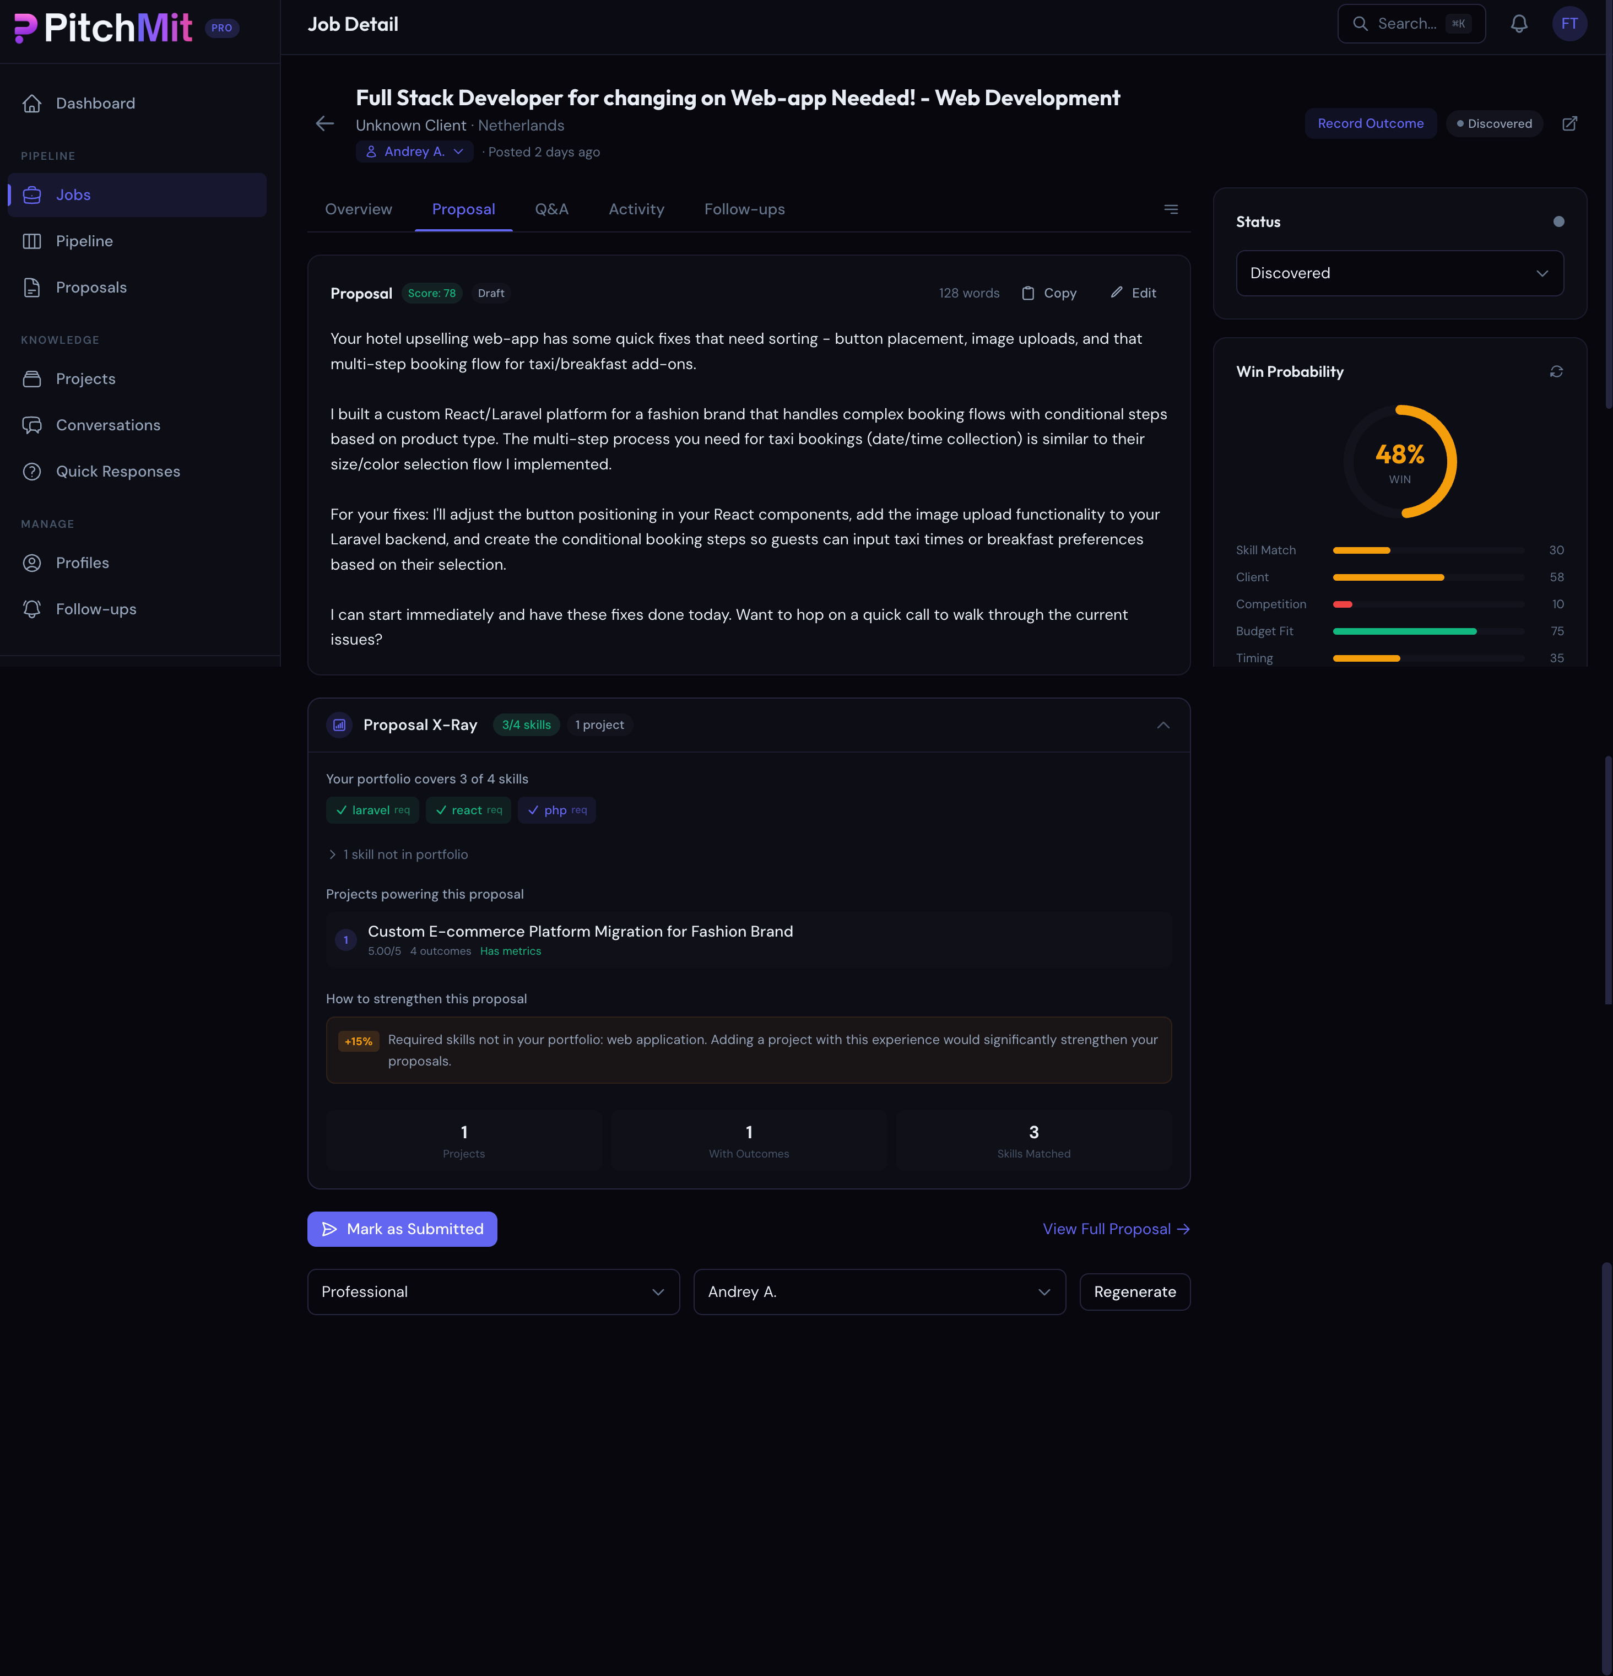The height and width of the screenshot is (1676, 1613).
Task: Click the back arrow icon
Action: [325, 124]
